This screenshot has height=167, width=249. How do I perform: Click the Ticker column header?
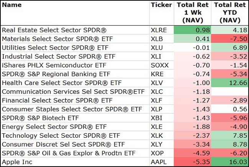tap(161, 5)
